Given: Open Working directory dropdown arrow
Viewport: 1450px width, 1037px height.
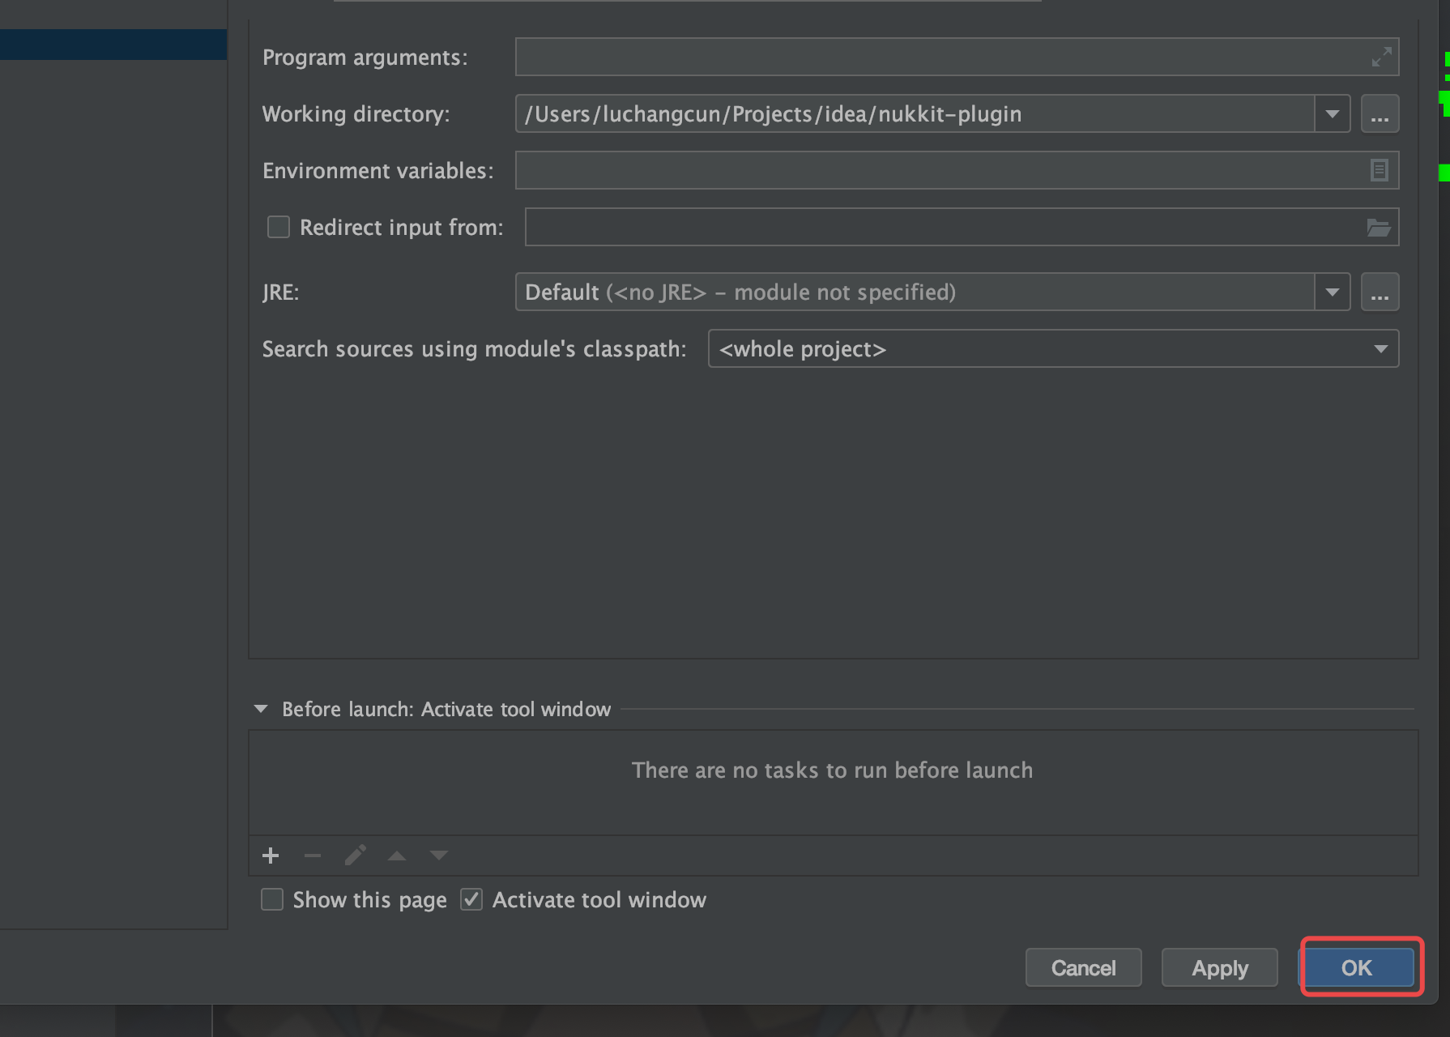Looking at the screenshot, I should click(1333, 114).
